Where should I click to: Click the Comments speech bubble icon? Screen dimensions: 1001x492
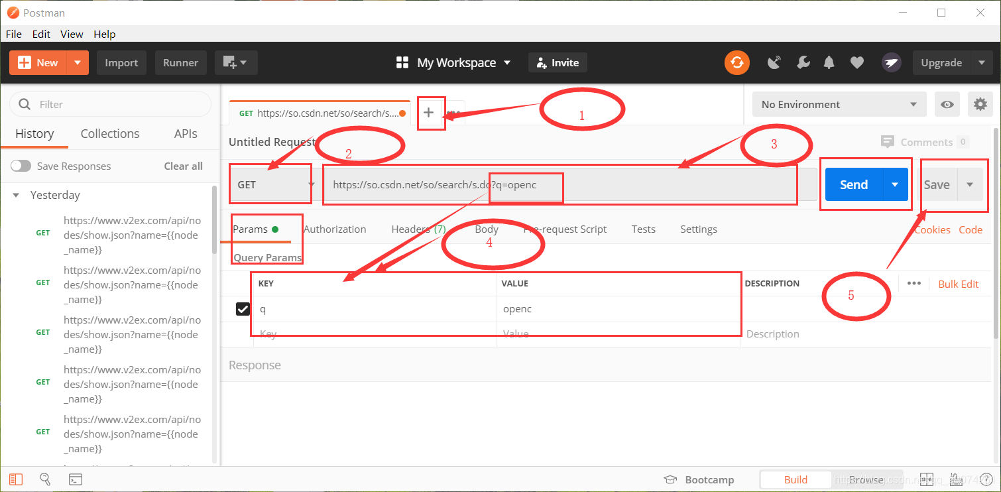point(888,142)
